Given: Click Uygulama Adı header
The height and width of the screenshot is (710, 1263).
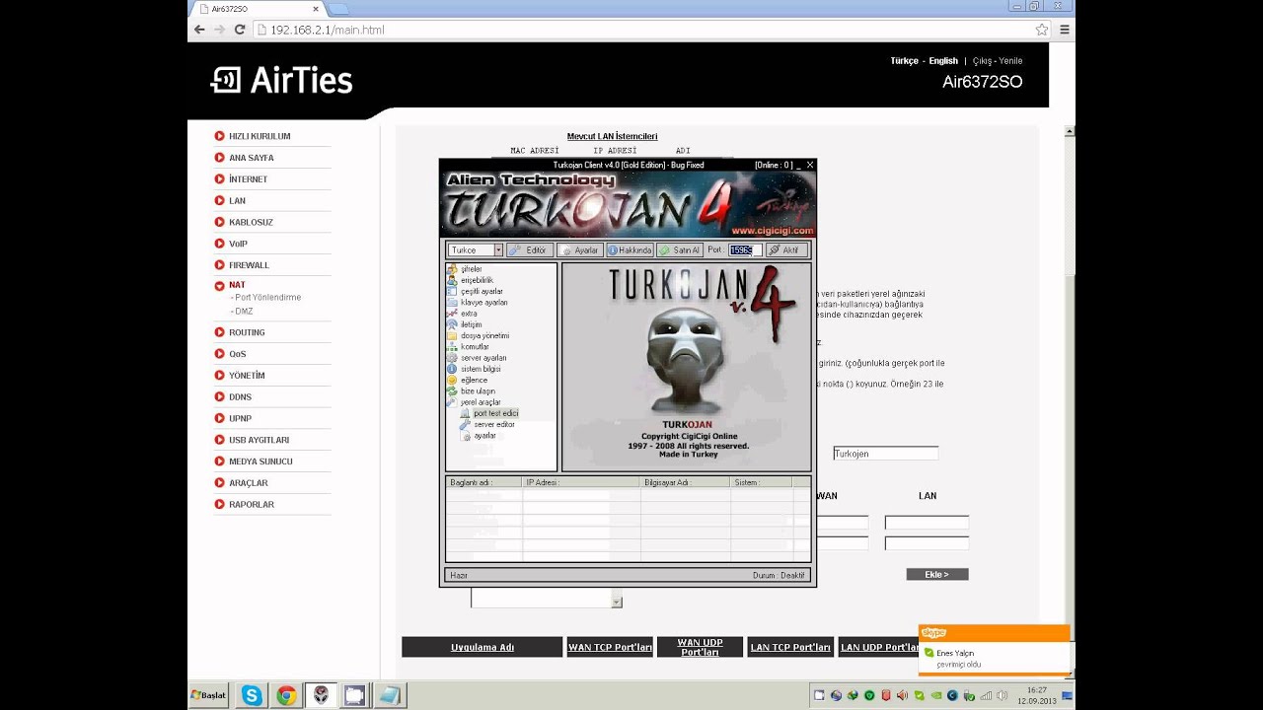Looking at the screenshot, I should pyautogui.click(x=482, y=647).
